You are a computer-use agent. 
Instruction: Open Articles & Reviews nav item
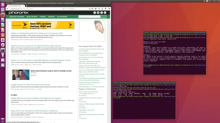17,17
